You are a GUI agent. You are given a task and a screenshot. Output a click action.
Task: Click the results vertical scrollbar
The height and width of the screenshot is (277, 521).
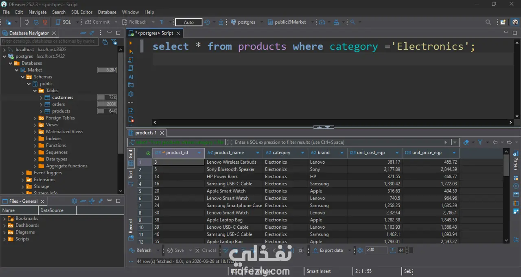point(506,195)
